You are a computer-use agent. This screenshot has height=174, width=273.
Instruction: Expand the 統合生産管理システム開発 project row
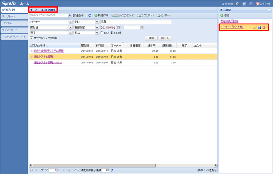[x=32, y=51]
